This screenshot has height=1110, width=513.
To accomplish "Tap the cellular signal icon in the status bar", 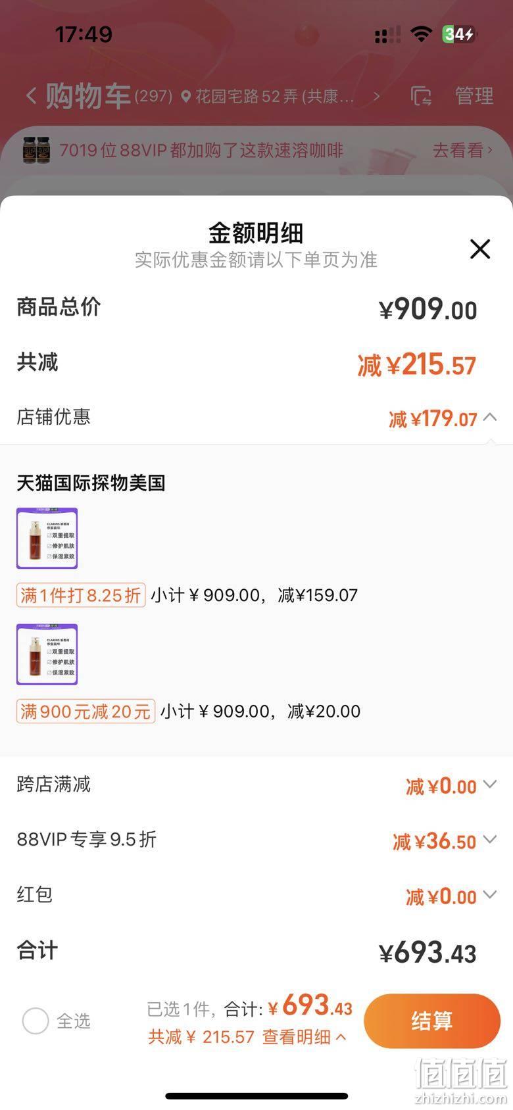I will click(x=387, y=35).
